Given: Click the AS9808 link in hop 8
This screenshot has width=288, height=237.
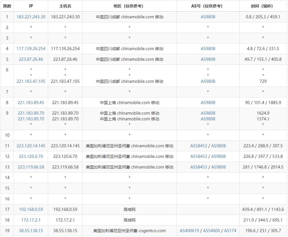Looking at the screenshot, I should click(208, 103).
